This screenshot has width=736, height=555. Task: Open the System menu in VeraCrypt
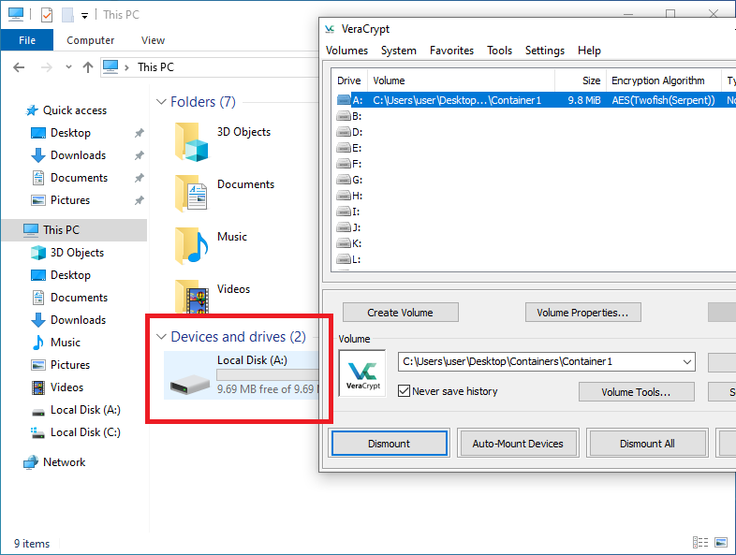(399, 51)
